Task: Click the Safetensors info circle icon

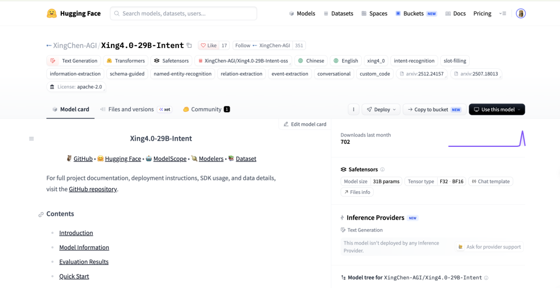Action: 383,170
